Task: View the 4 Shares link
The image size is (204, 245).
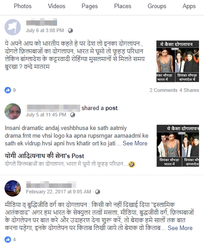Action: 189,90
